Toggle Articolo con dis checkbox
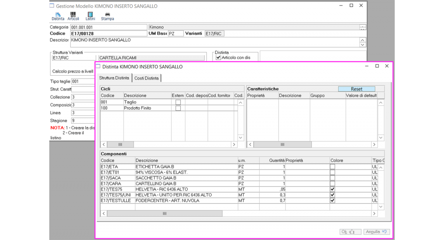444x240 pixels. point(219,58)
